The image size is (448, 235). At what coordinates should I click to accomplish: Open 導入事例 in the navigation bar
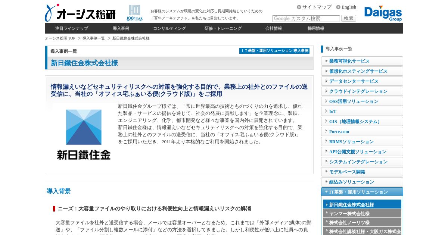pos(121,28)
